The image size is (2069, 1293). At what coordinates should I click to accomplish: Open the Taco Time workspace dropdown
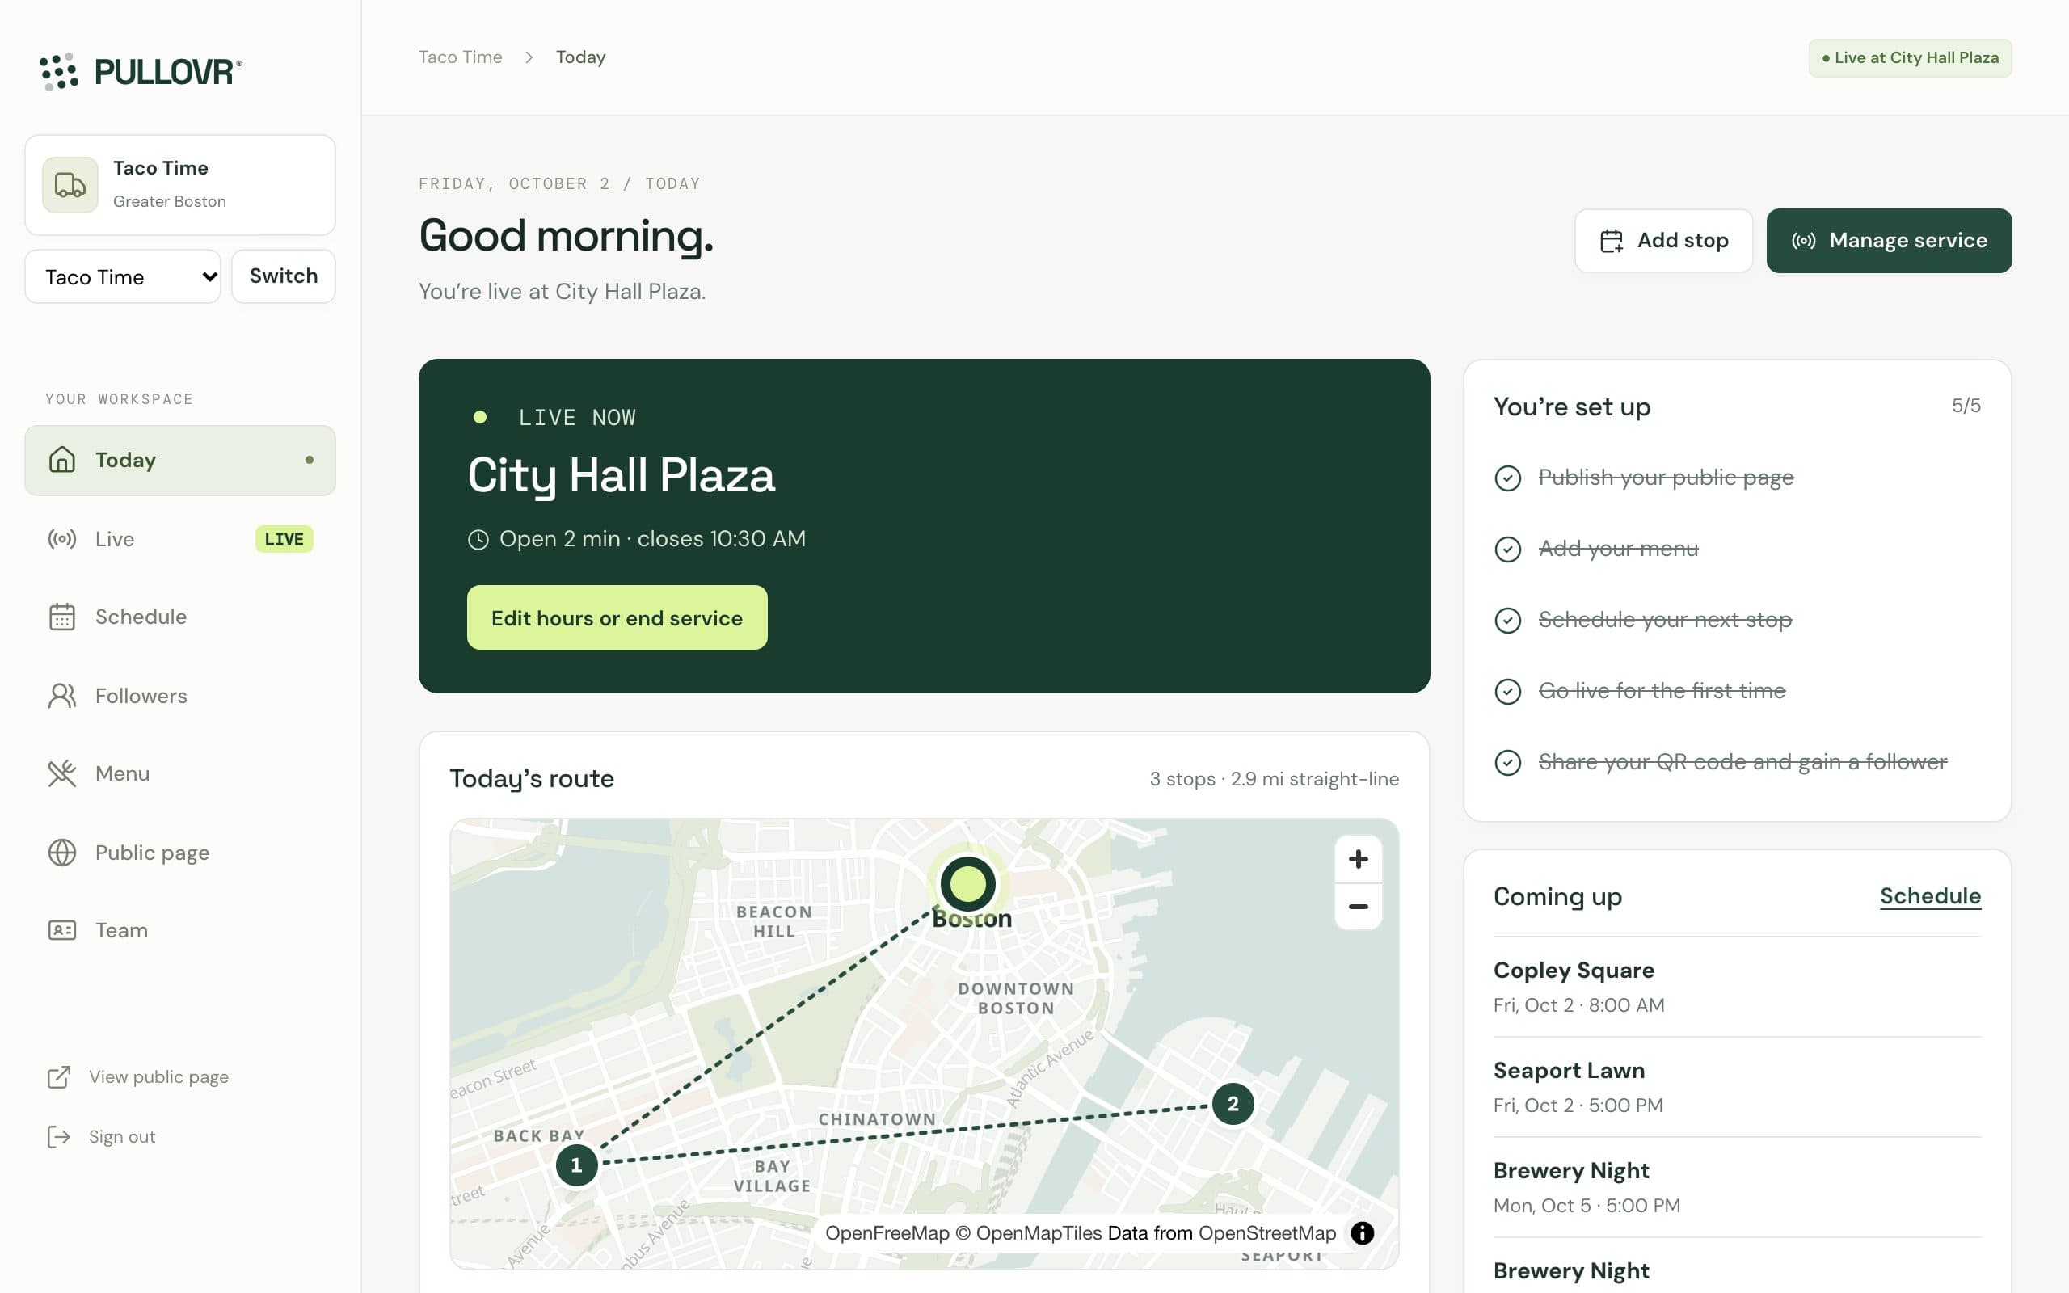tap(123, 276)
